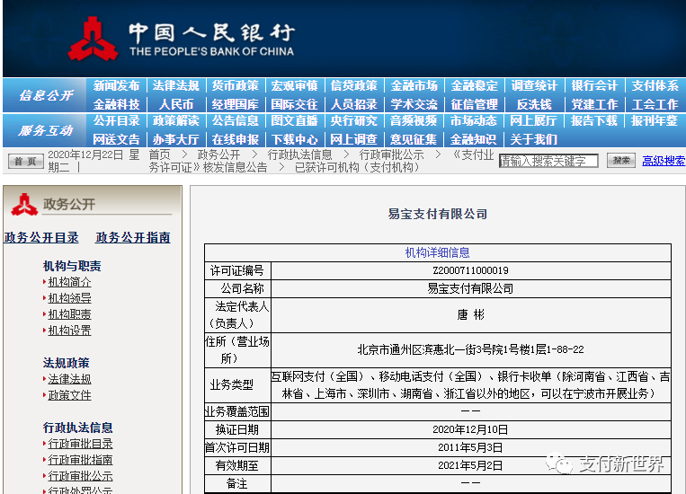Click 已获许可机构（支付机构）breadcrumb

[x=357, y=167]
